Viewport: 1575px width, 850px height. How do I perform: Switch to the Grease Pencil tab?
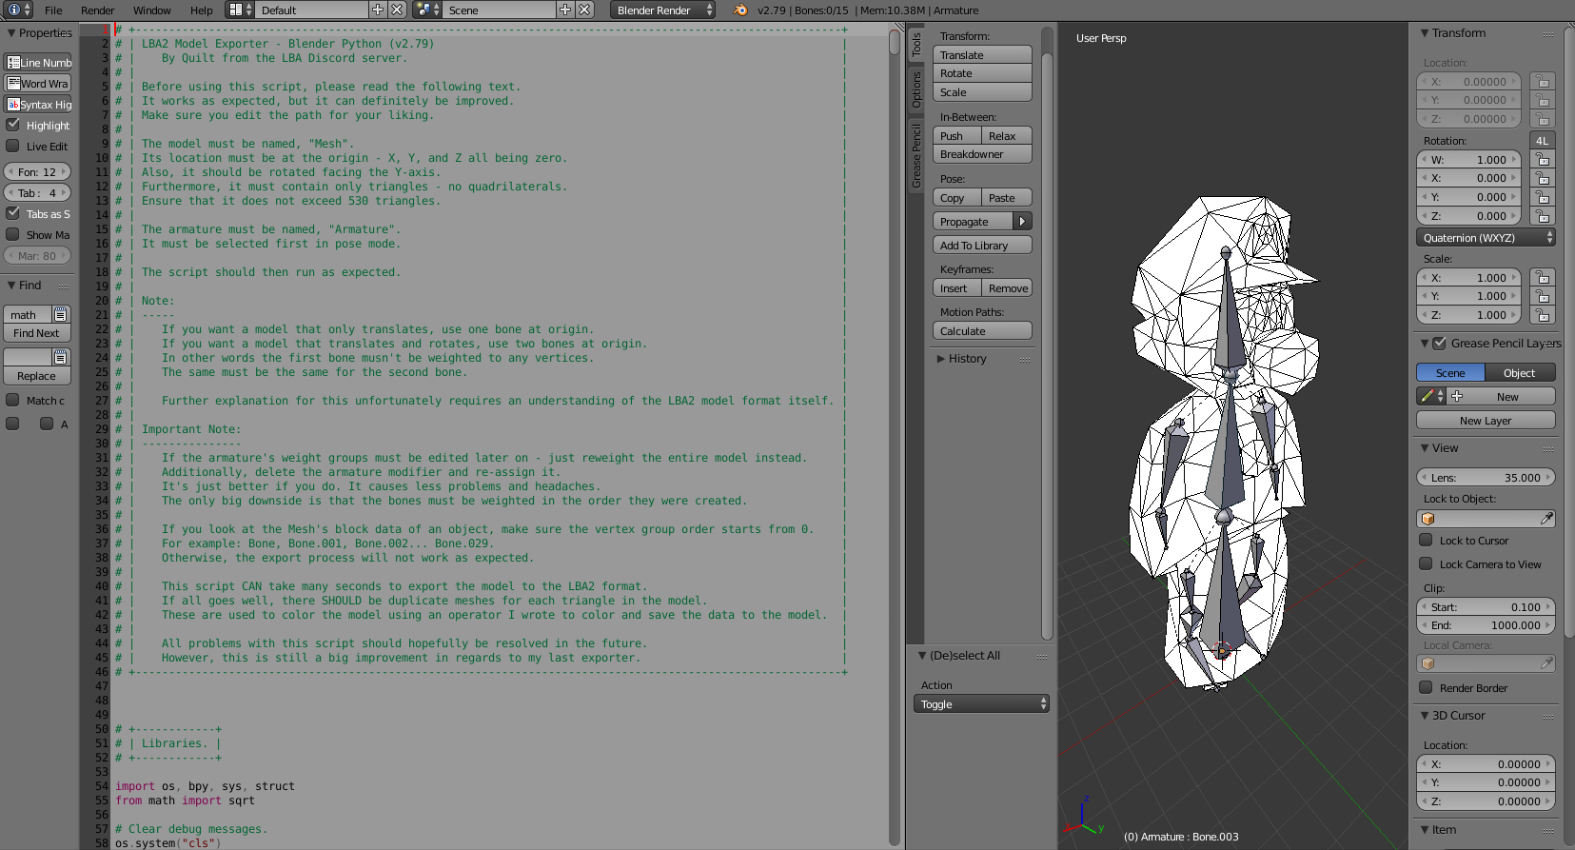(x=916, y=155)
